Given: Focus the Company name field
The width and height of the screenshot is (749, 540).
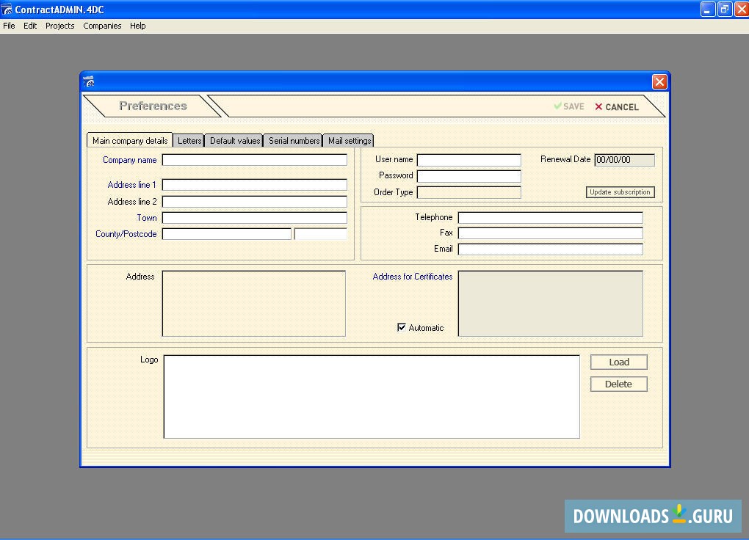Looking at the screenshot, I should click(x=254, y=160).
